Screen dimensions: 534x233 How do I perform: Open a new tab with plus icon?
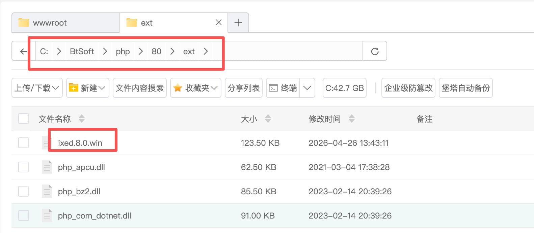(238, 23)
